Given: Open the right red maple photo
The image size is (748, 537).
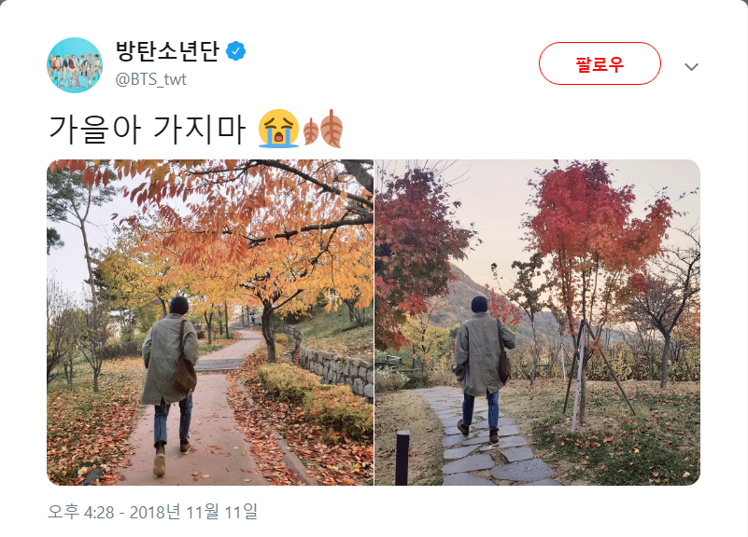Looking at the screenshot, I should click(x=538, y=323).
